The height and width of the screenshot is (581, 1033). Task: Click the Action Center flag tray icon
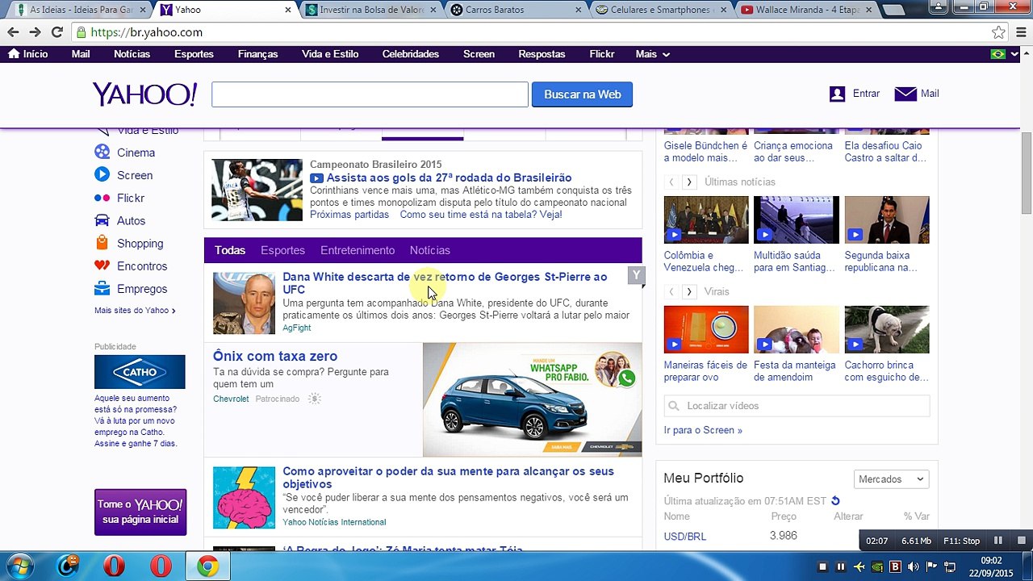pos(931,566)
